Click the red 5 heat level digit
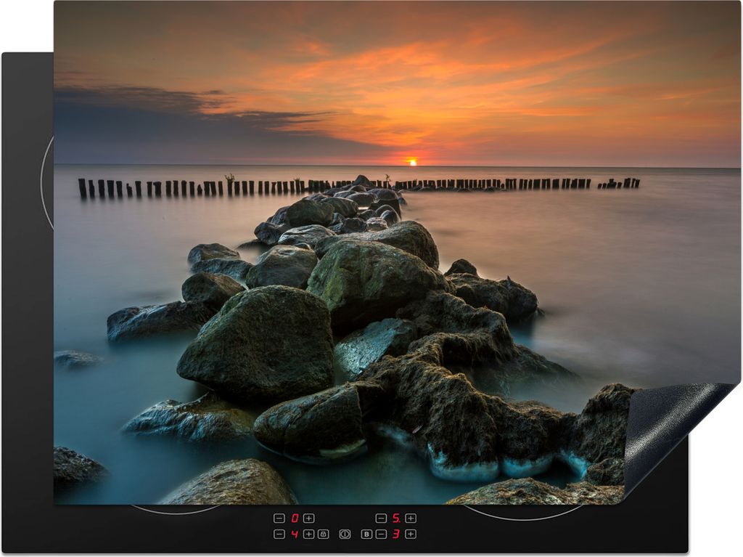 [x=396, y=518]
